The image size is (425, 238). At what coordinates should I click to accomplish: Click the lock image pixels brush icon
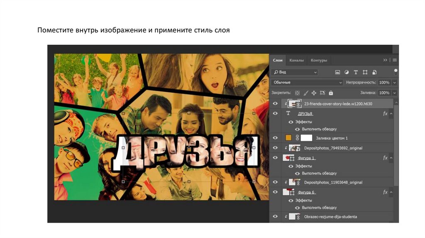(x=305, y=93)
